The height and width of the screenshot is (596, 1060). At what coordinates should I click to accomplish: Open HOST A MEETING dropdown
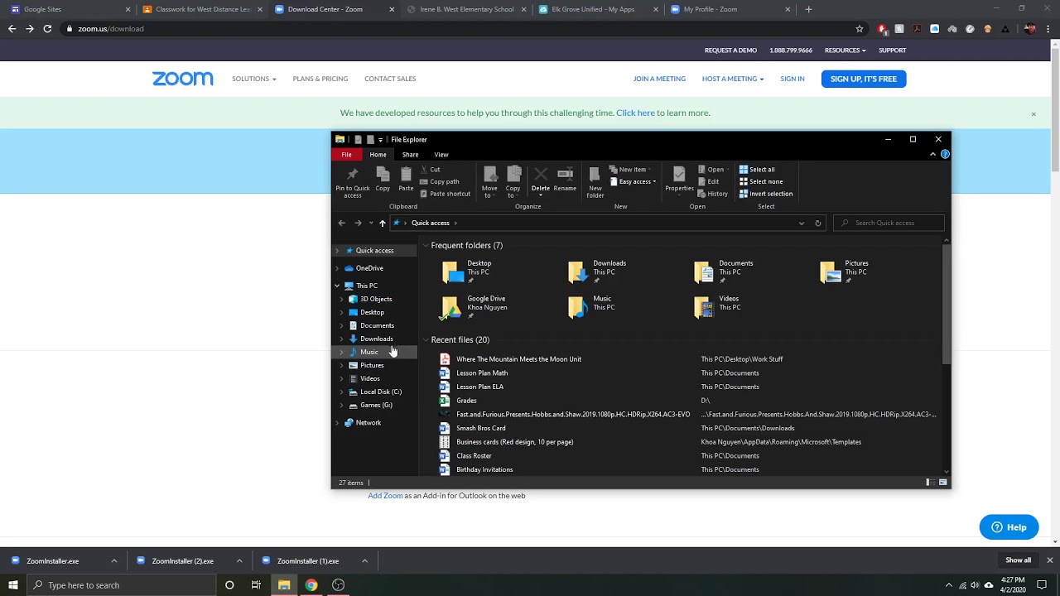tap(733, 79)
